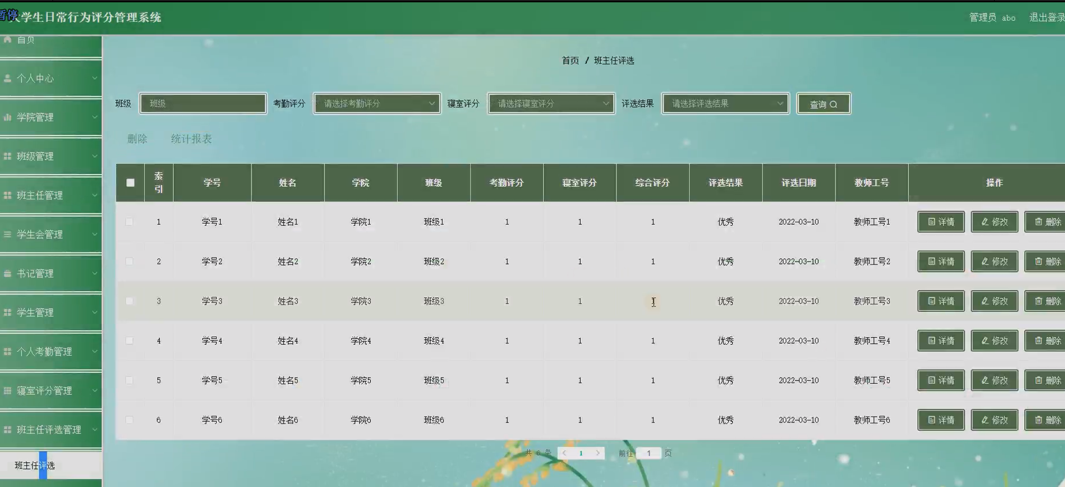Viewport: 1065px width, 487px height.
Task: Edit row 学号2 with 修改
Action: click(x=995, y=262)
